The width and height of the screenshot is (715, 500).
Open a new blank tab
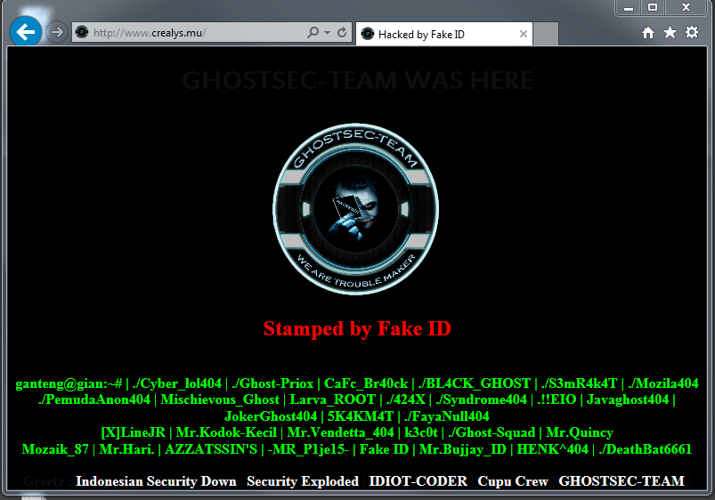point(545,34)
